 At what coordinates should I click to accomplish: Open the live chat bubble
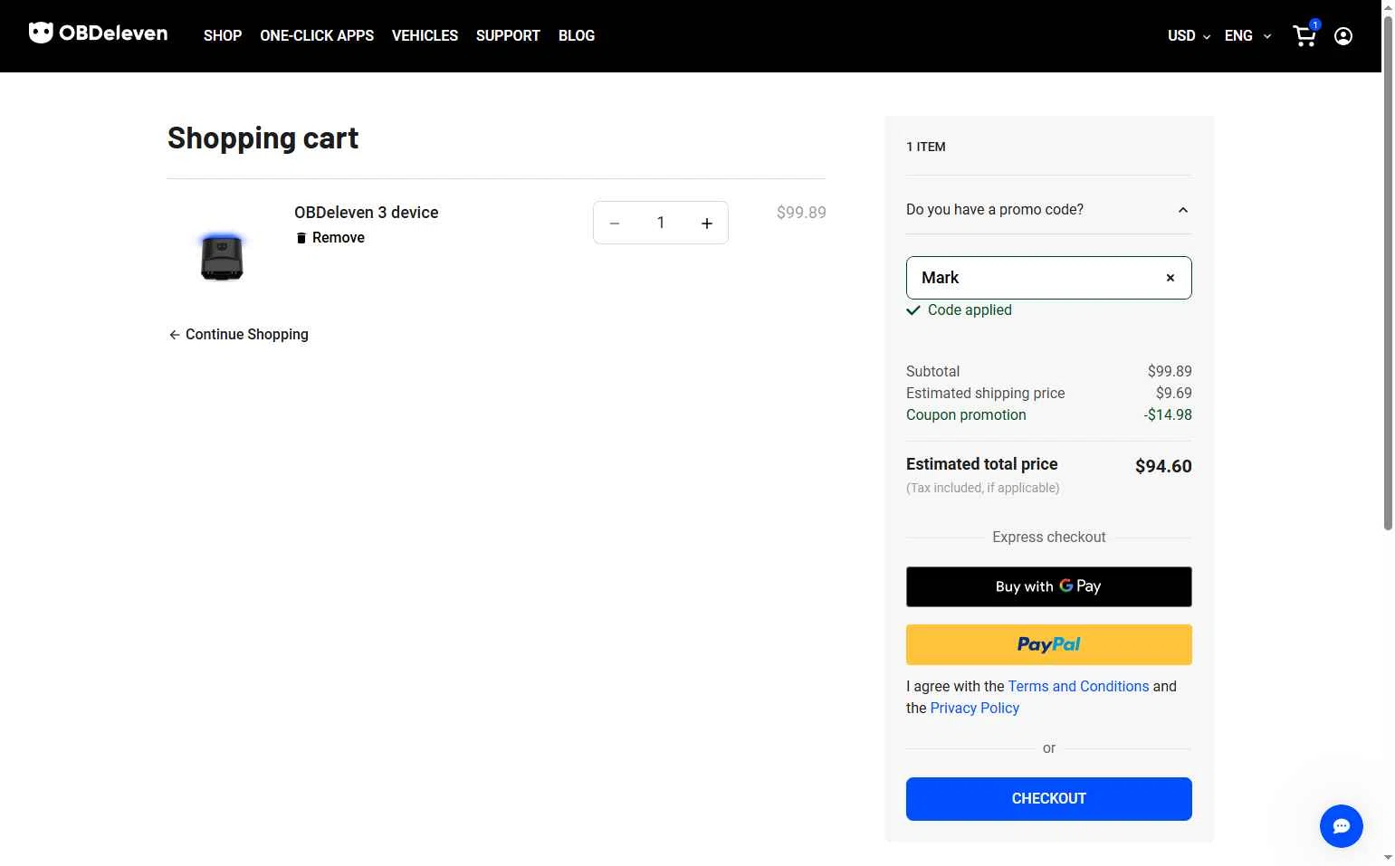[1341, 825]
